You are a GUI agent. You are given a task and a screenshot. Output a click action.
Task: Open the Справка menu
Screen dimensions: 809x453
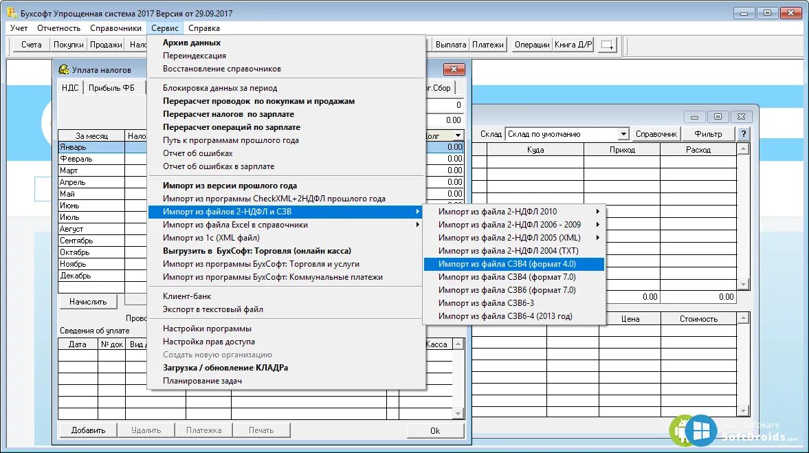pos(204,28)
